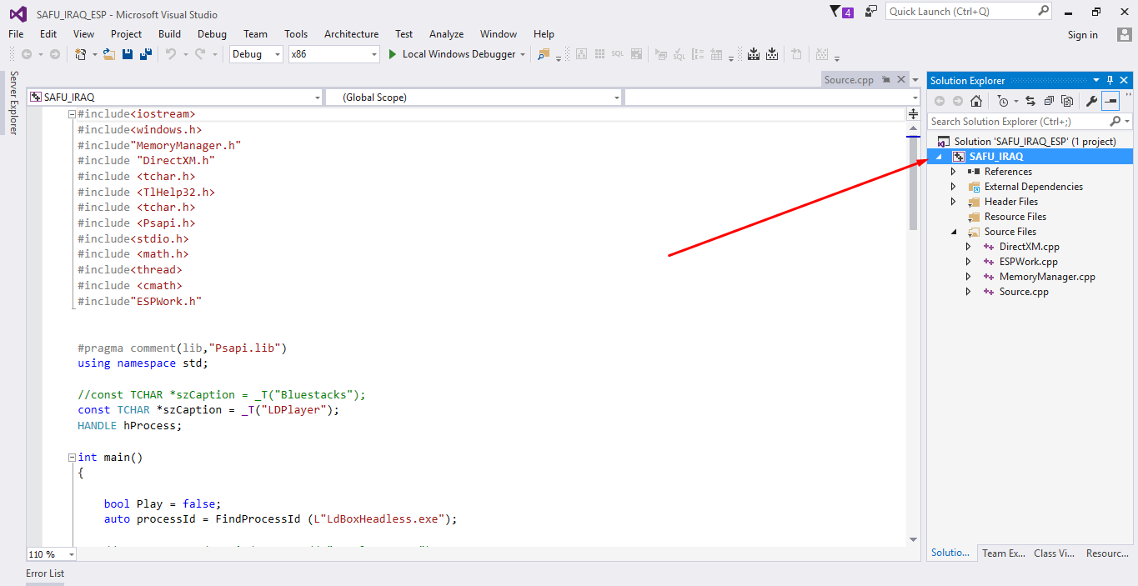Open Find in Files toolbar icon
The height and width of the screenshot is (586, 1138).
[543, 54]
